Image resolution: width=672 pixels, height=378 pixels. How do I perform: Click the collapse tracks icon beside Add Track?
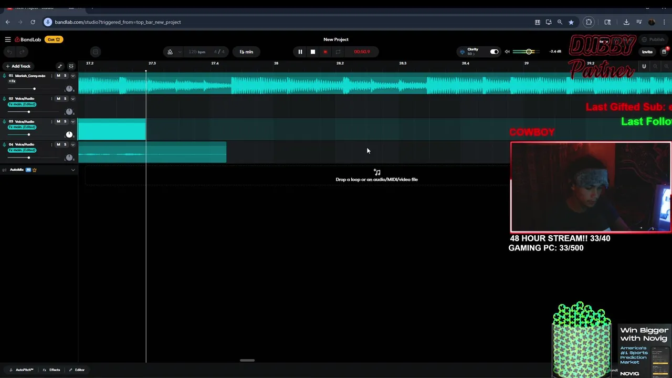point(71,66)
